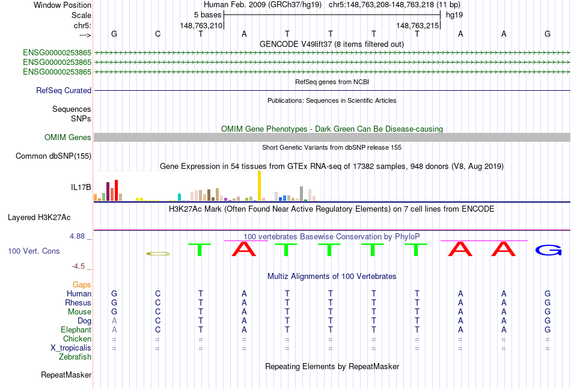Click the OMIM Gene Phenotypes track title
571x389 pixels.
point(332,129)
